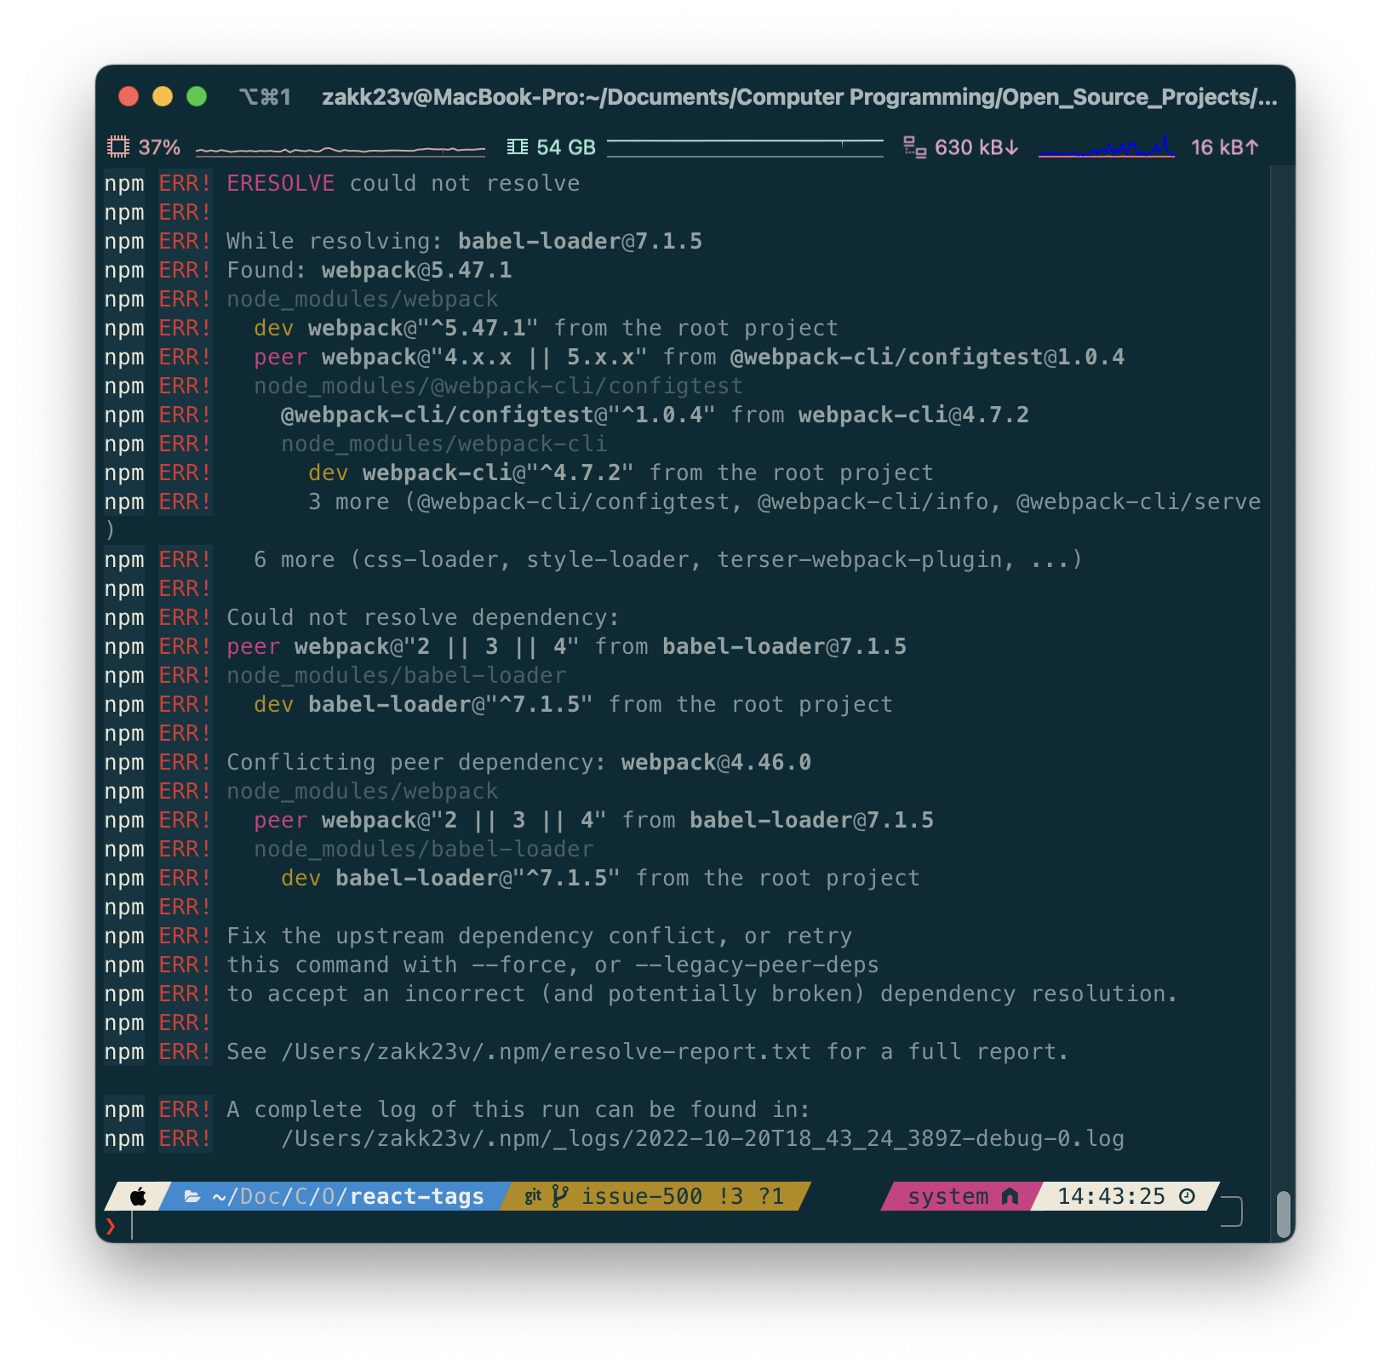Click 'dev webpack@"^5.47.1" from the root project'
The width and height of the screenshot is (1391, 1369).
coord(546,328)
